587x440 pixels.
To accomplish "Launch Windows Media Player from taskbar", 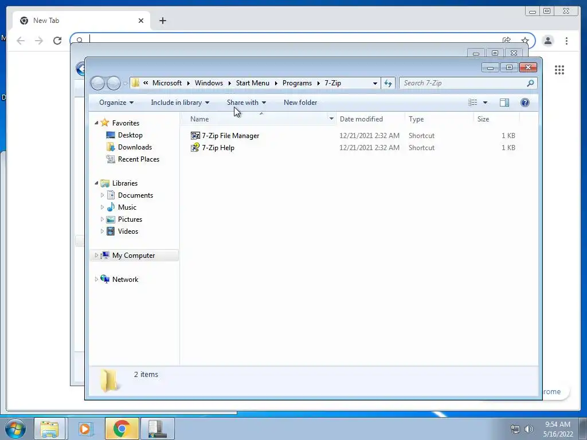I will (85, 429).
